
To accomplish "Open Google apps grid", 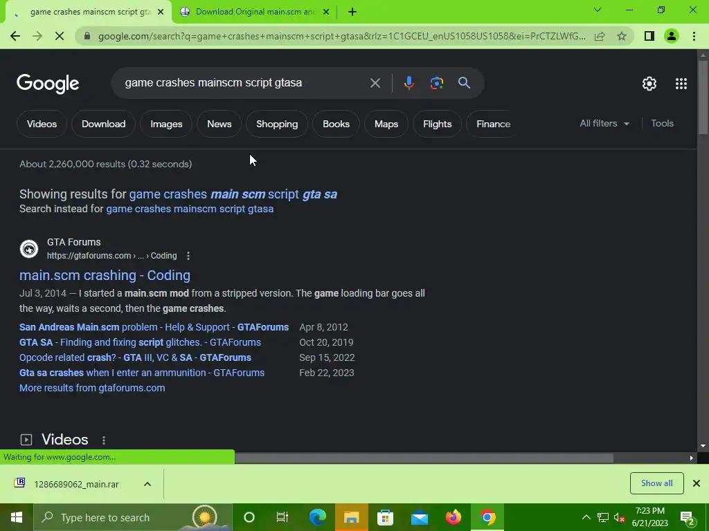I will 681,84.
